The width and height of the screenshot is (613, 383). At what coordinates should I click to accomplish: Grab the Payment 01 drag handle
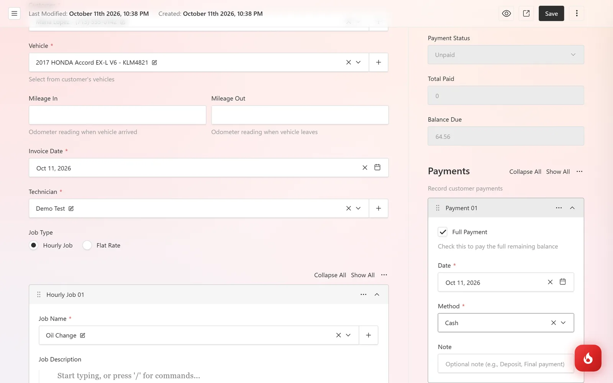(438, 208)
